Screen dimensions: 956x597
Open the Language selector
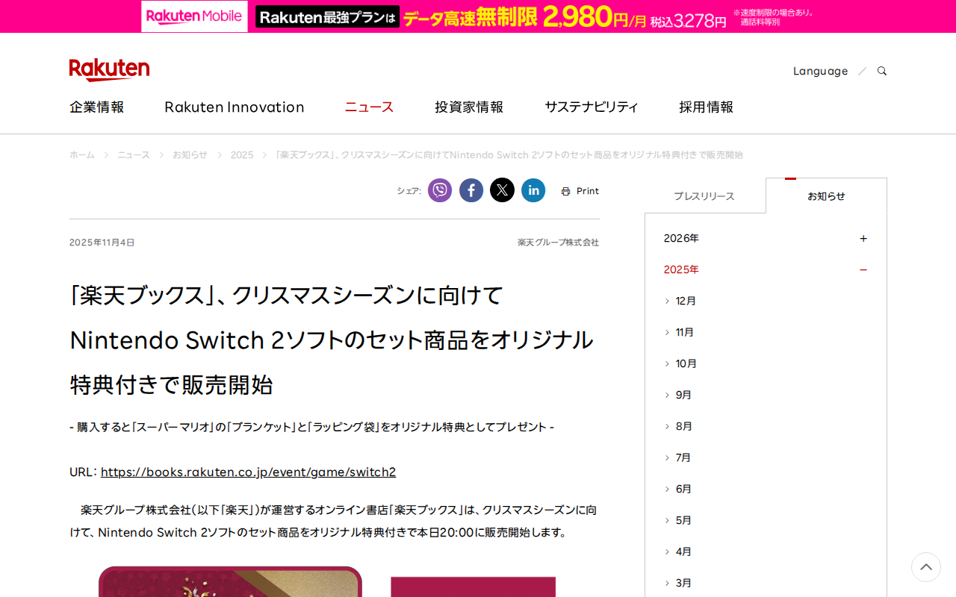(x=820, y=71)
